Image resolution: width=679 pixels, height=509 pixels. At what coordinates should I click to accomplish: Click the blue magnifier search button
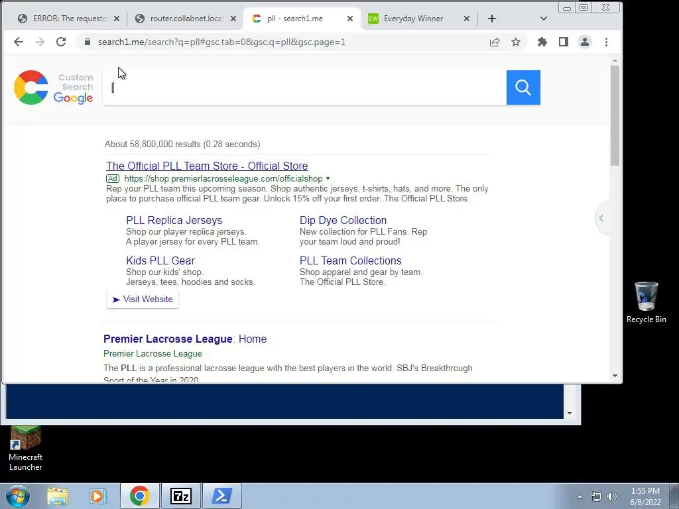(x=523, y=87)
